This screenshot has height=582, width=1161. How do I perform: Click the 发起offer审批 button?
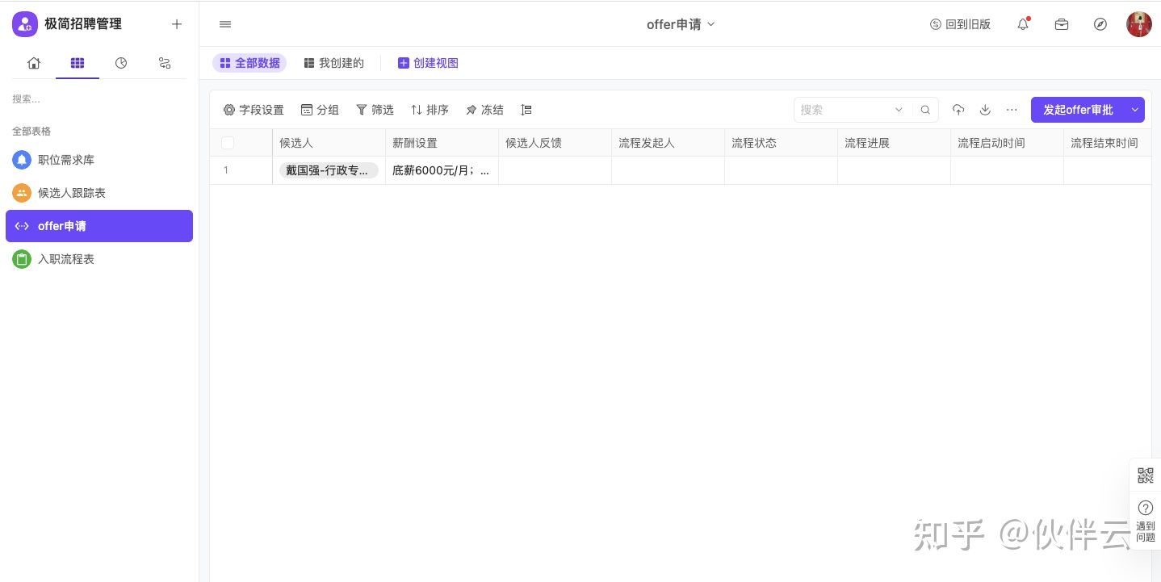(x=1078, y=110)
